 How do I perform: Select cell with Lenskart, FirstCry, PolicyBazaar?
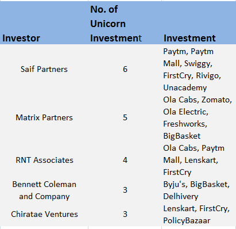pos(199,214)
